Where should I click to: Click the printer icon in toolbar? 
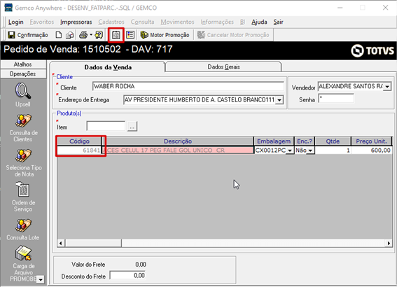(83, 35)
